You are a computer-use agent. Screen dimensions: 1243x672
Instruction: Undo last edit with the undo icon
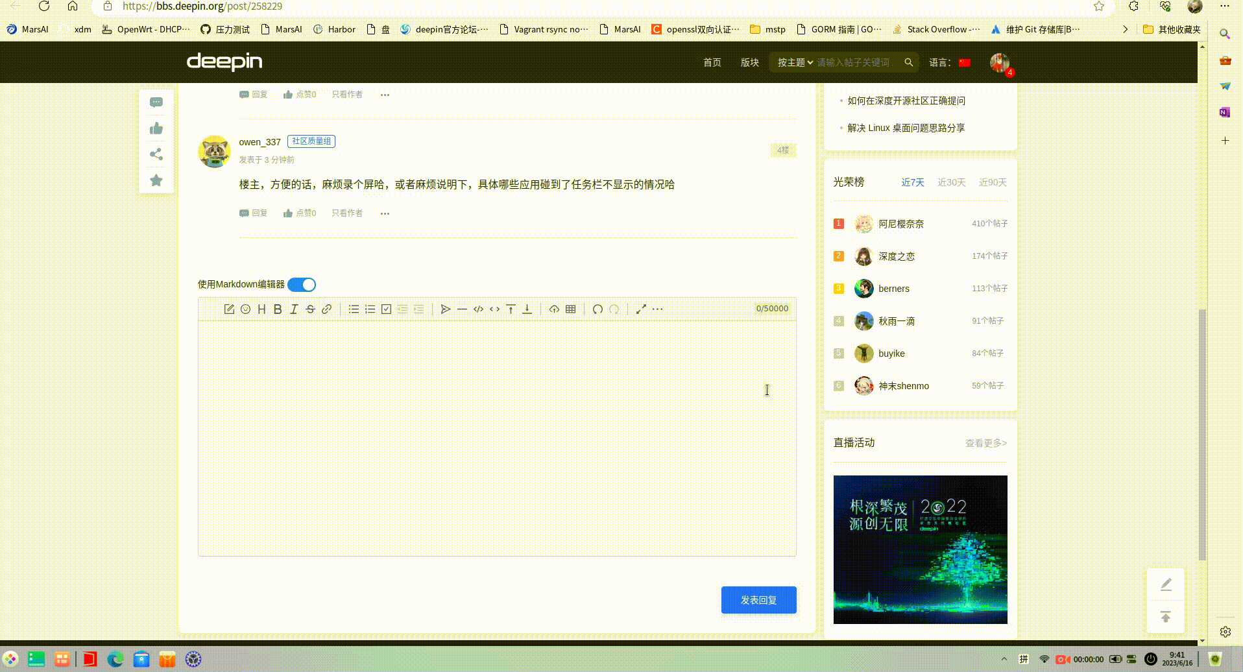pyautogui.click(x=597, y=309)
